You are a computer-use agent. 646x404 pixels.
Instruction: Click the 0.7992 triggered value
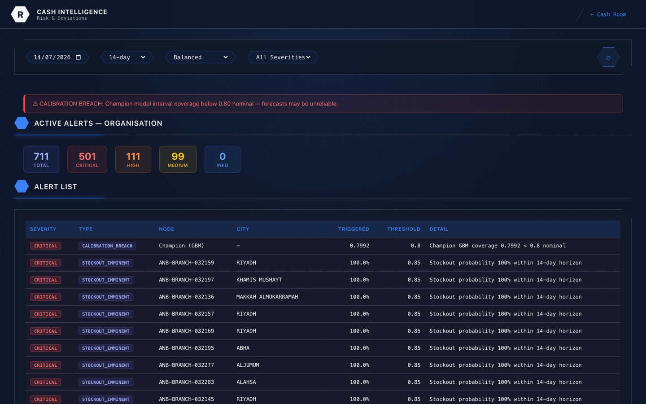(x=359, y=246)
